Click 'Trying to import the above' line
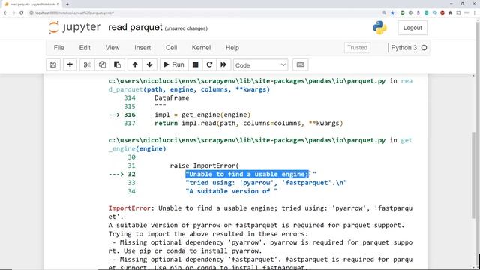 click(208, 234)
